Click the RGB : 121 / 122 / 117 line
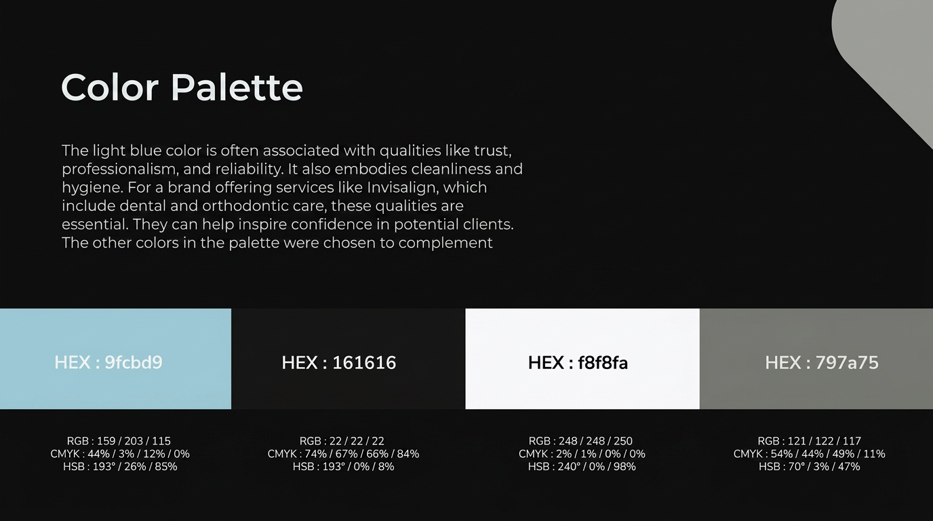Viewport: 933px width, 521px height. [810, 441]
